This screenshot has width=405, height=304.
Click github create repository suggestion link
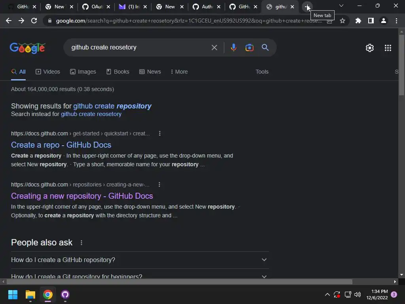point(112,106)
